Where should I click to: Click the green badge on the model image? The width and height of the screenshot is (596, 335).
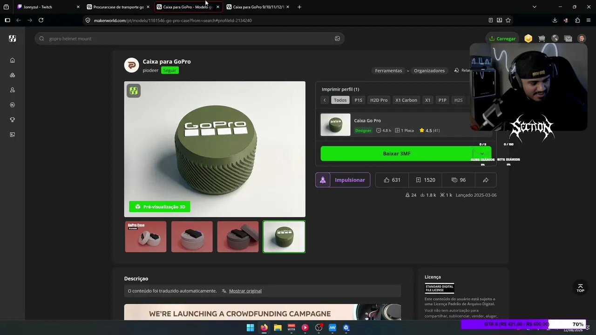134,91
